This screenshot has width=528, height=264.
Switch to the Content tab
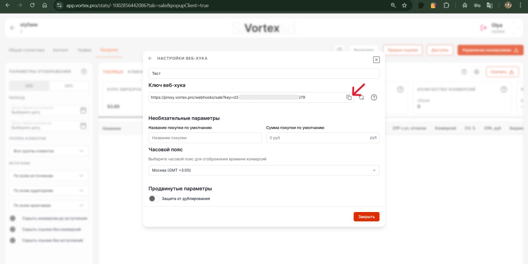61,50
